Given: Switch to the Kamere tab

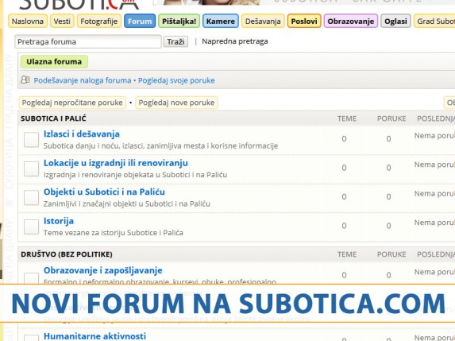Looking at the screenshot, I should [x=221, y=21].
